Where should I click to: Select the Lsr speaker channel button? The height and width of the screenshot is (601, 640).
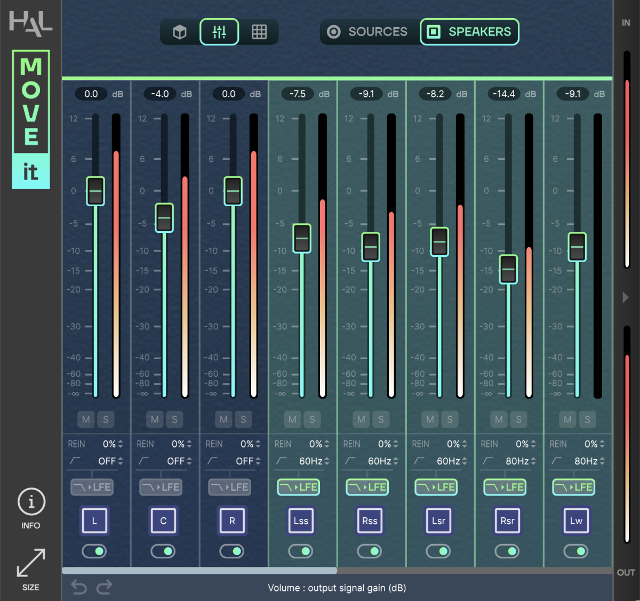(x=438, y=521)
